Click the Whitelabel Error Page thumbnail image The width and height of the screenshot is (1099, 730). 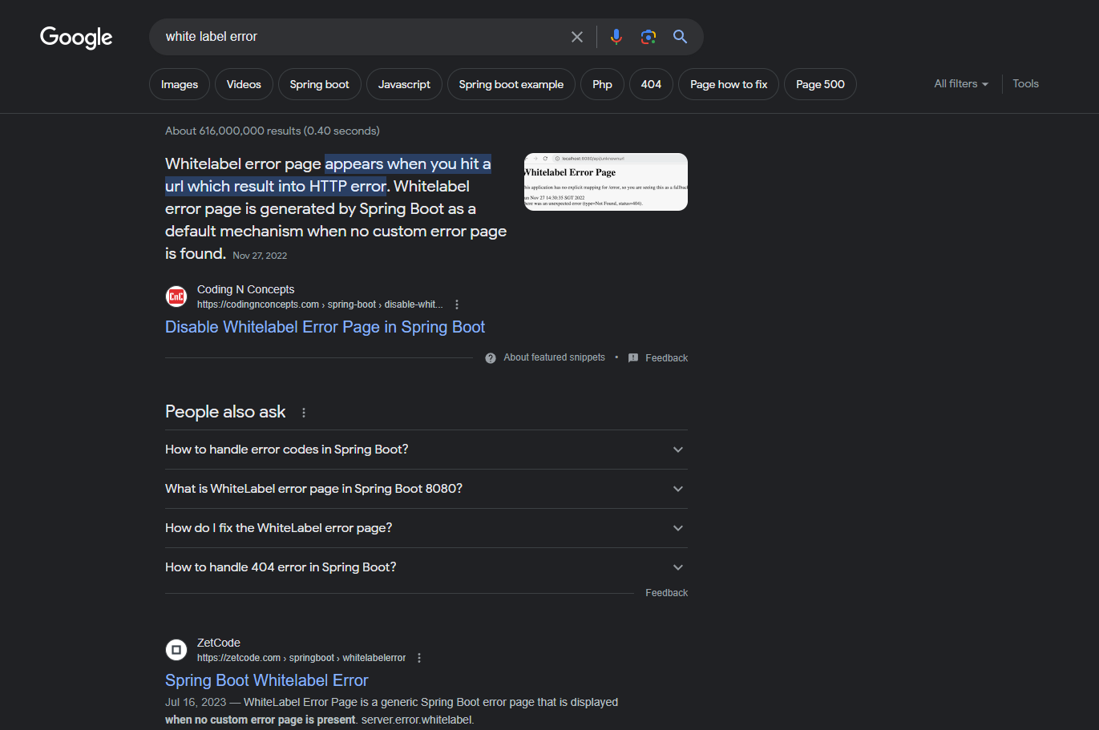tap(605, 182)
